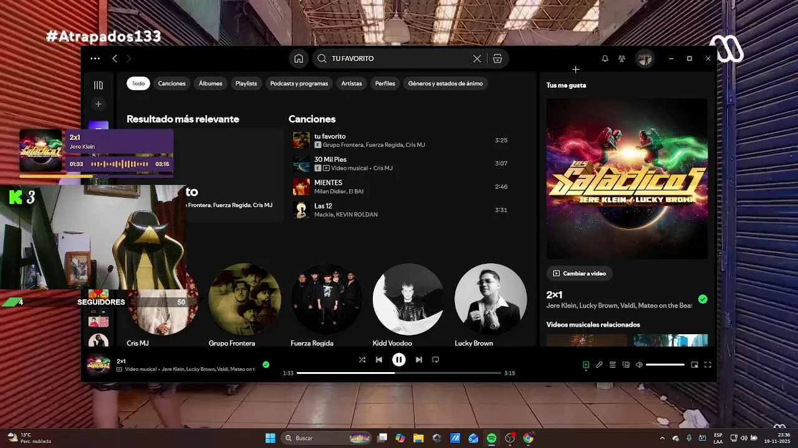Viewport: 798px width, 448px height.
Task: Filter results by Canciones
Action: 171,83
